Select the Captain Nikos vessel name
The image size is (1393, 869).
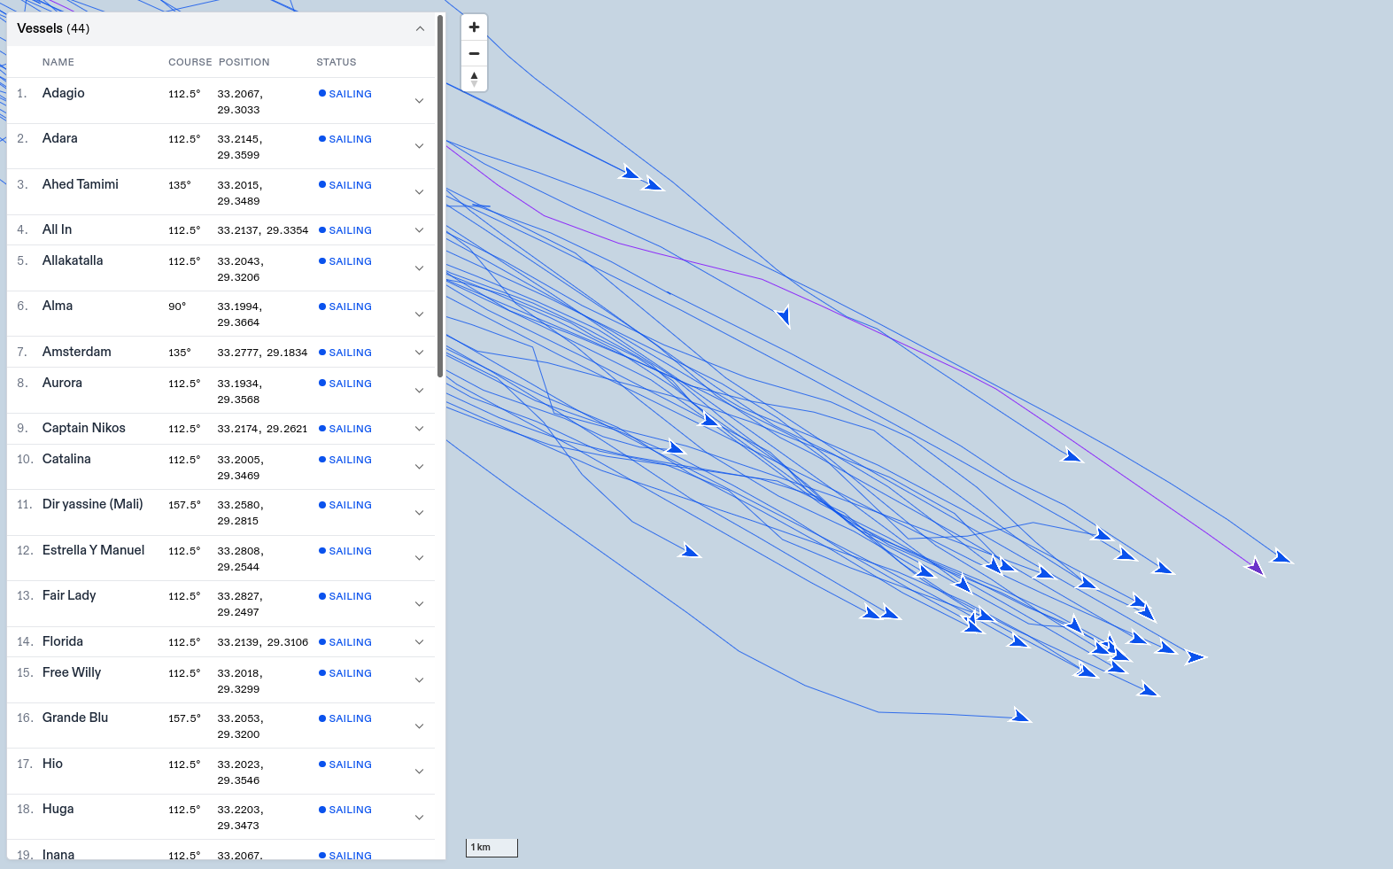(84, 428)
